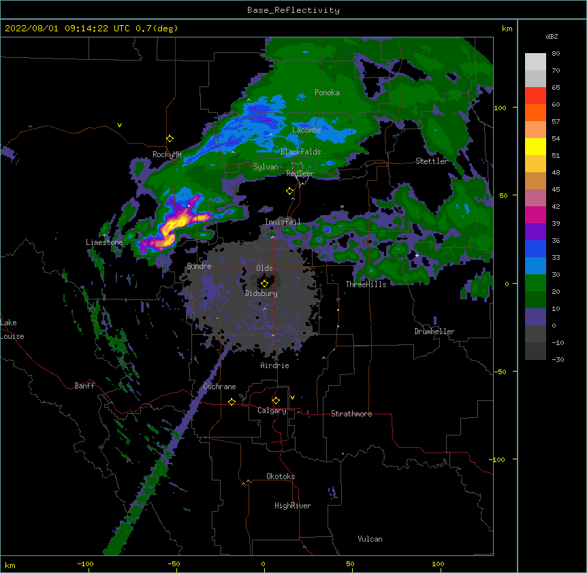Viewport: 587px width, 573px height.
Task: Click the Banff town label
Action: [84, 386]
